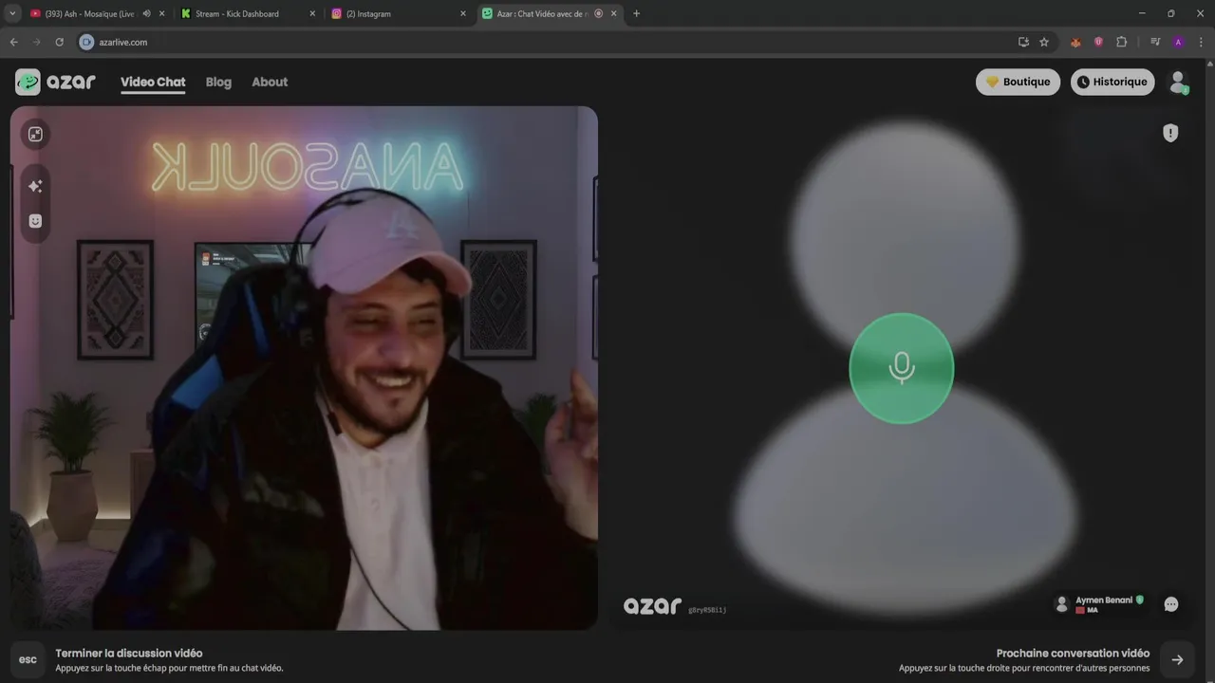Close the Azar browser tab
Viewport: 1215px width, 683px height.
pyautogui.click(x=614, y=13)
